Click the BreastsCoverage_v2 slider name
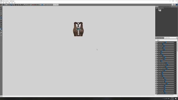This screenshot has height=100, width=178. pos(162,84)
